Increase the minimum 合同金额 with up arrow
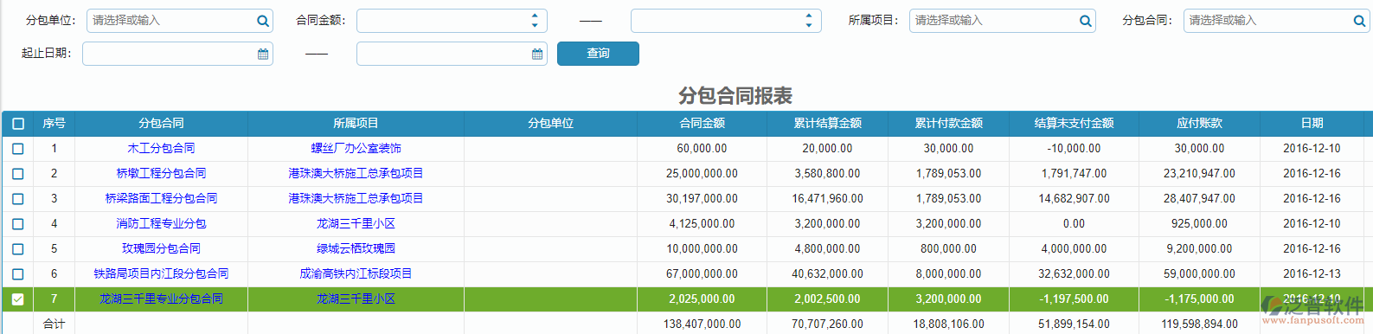Screen dimensions: 1373x334 click(535, 16)
